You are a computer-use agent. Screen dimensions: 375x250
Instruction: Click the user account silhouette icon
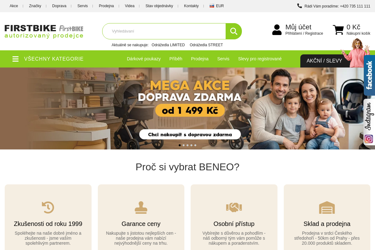277,30
